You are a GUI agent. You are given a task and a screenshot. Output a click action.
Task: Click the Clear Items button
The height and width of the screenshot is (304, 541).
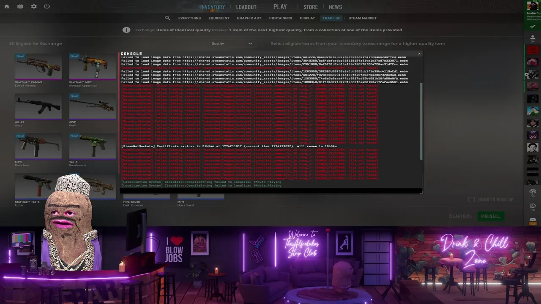460,216
